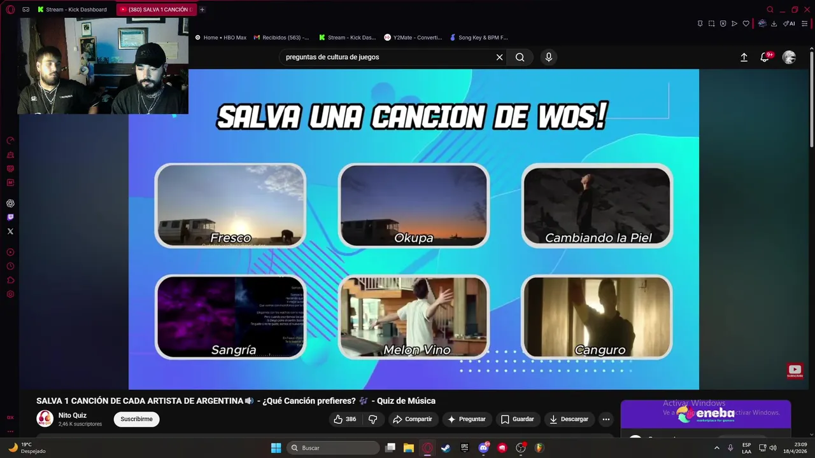Dislike the video
Image resolution: width=815 pixels, height=458 pixels.
point(373,419)
